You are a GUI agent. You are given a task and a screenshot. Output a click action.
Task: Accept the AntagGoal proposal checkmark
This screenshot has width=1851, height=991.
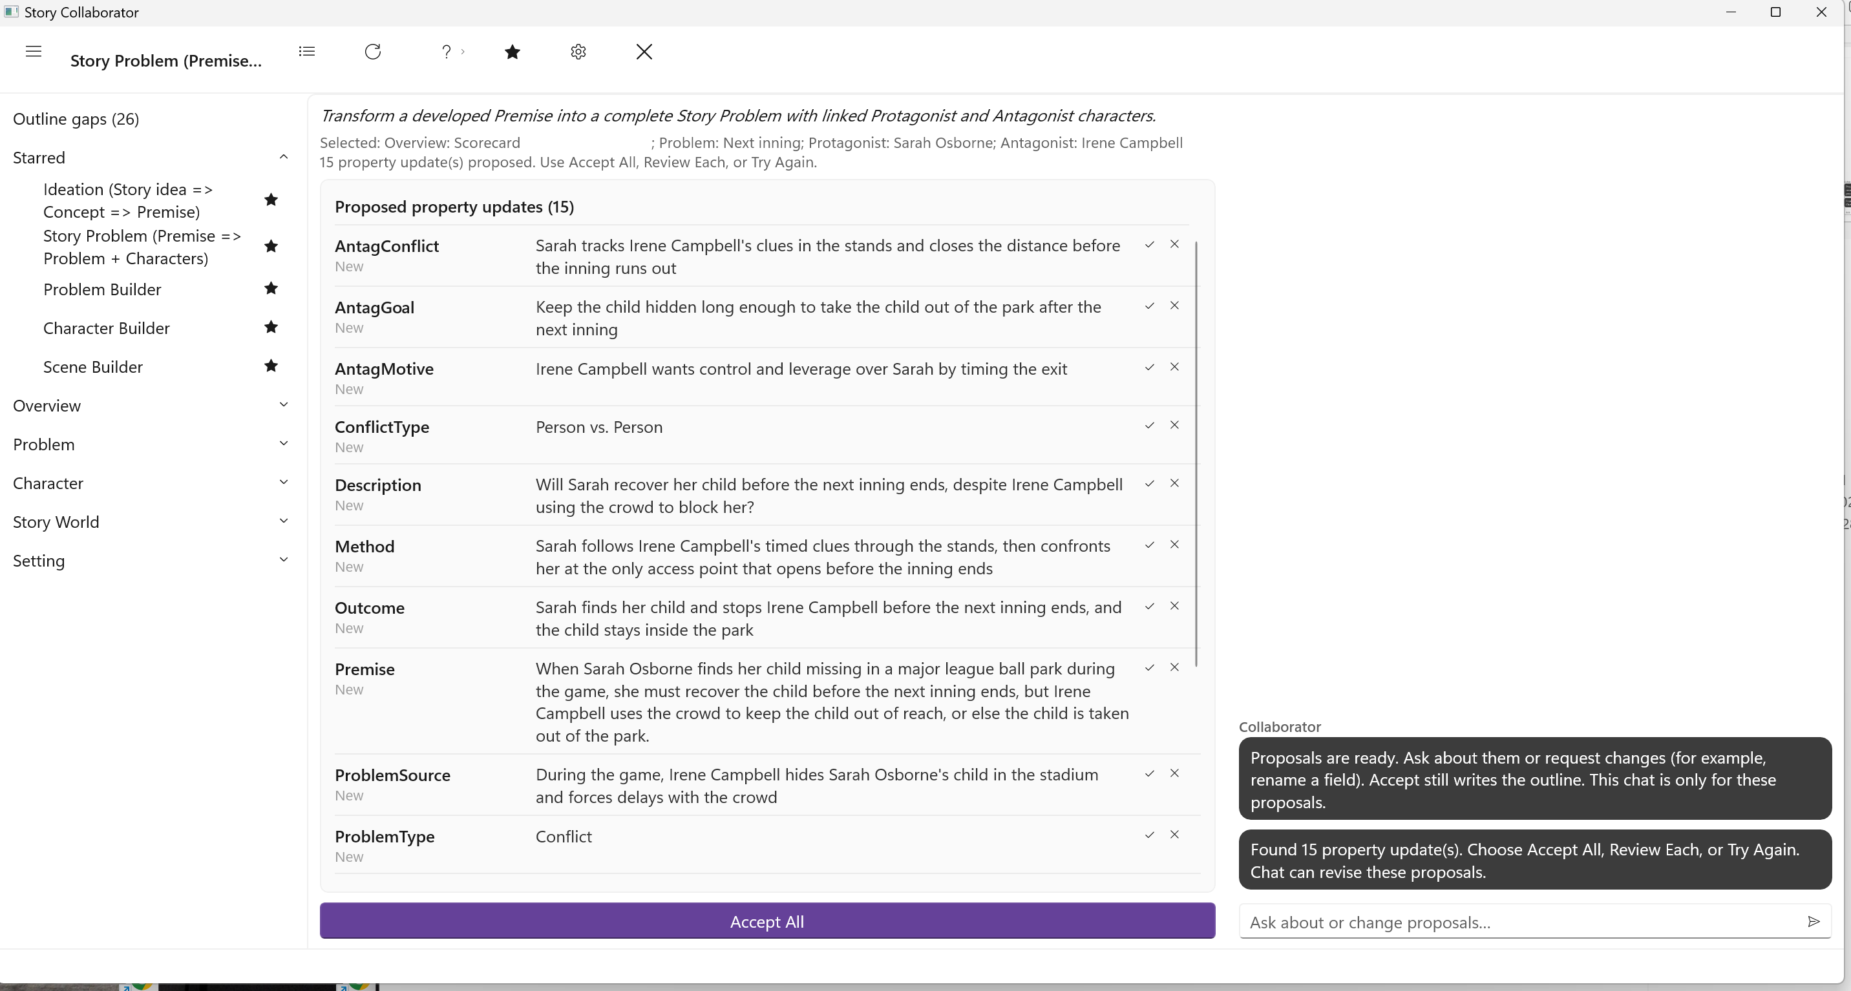tap(1149, 306)
